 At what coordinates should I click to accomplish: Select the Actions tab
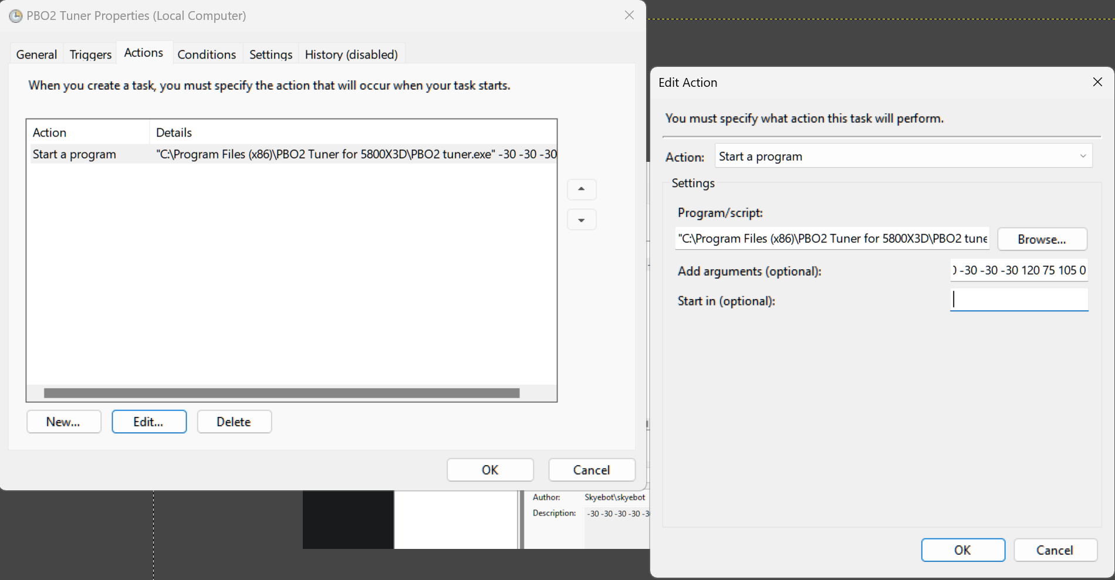click(x=144, y=53)
